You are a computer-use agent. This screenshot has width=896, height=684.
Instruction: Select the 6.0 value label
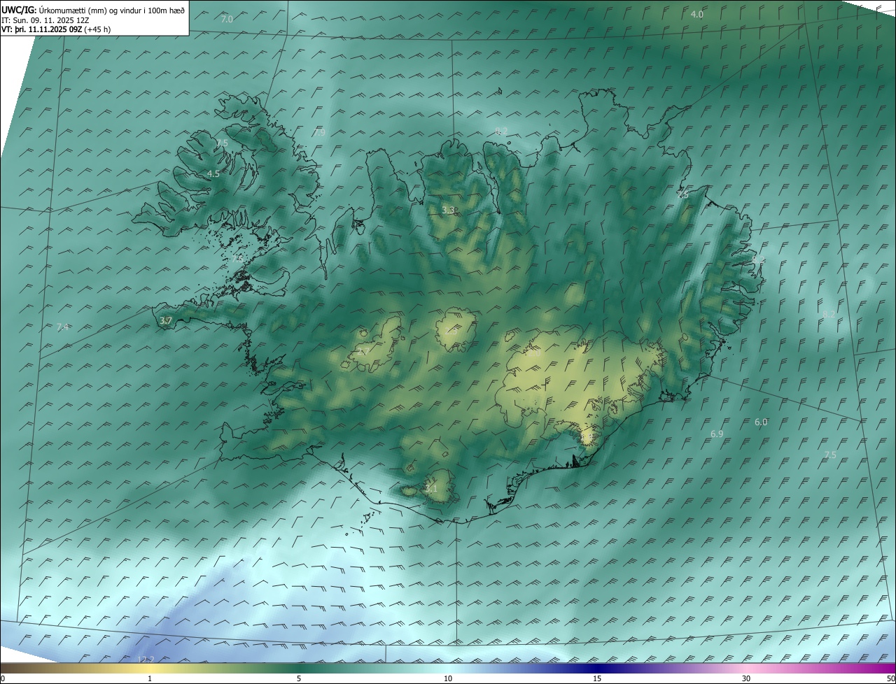click(761, 422)
